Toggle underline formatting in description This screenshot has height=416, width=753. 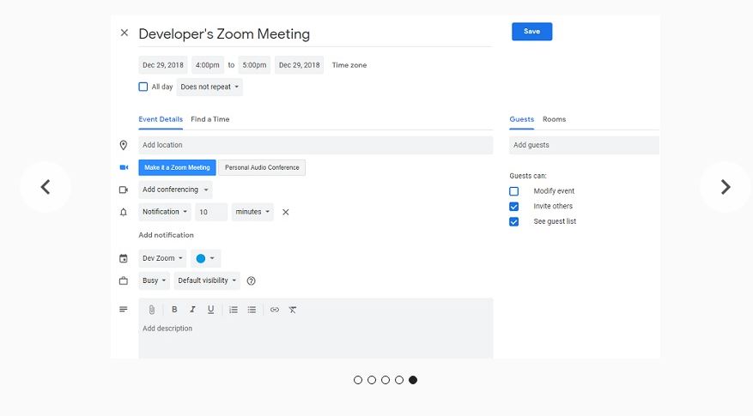click(210, 310)
